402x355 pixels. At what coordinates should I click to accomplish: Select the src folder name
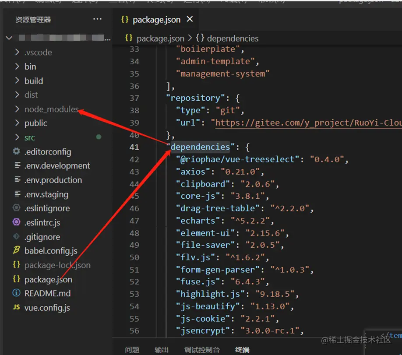29,137
